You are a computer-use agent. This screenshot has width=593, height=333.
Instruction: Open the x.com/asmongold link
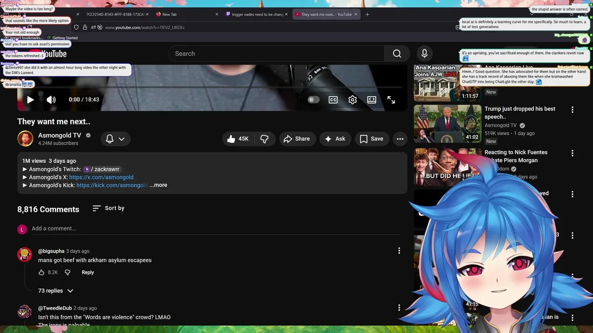tap(101, 177)
